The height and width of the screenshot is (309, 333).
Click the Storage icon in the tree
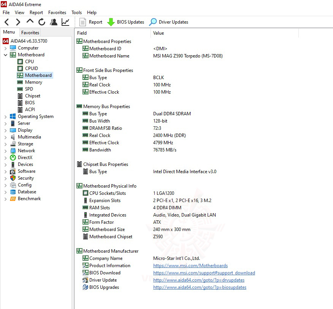(x=13, y=144)
